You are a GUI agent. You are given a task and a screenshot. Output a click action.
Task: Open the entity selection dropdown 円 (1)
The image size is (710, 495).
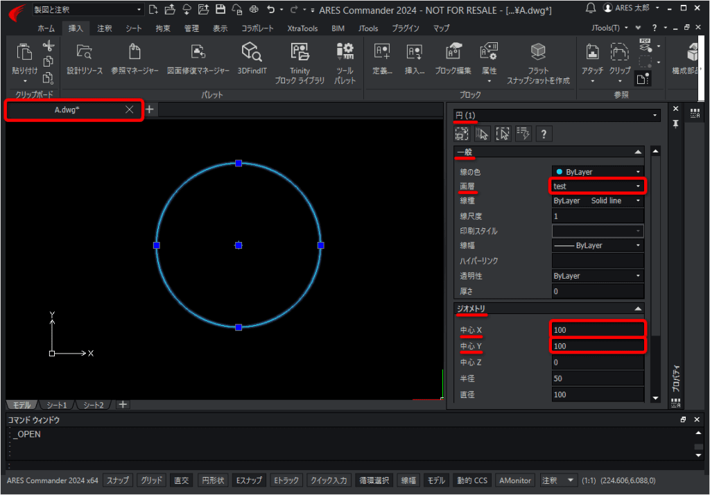pos(557,115)
